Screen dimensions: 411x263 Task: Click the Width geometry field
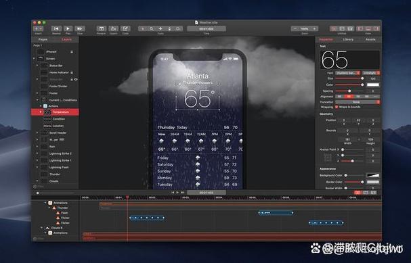click(347, 139)
